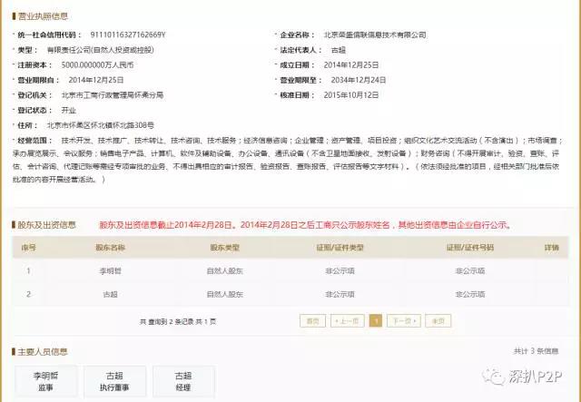Click 证件号码 非公示项 in 李明哲 row
Viewport: 581px width, 402px height.
(470, 270)
